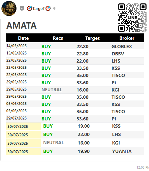Click the AMATA stock heading

click(x=21, y=26)
